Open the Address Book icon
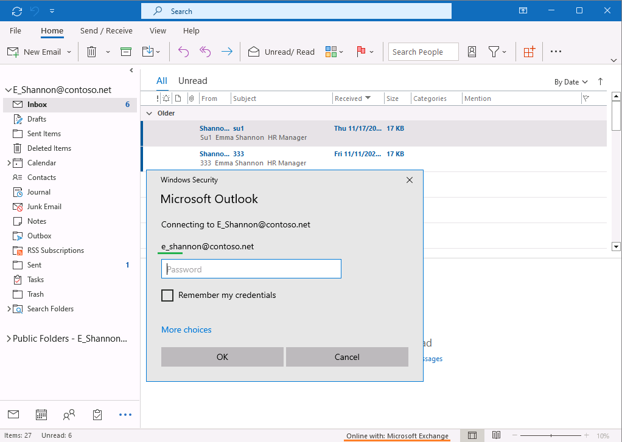 click(472, 52)
